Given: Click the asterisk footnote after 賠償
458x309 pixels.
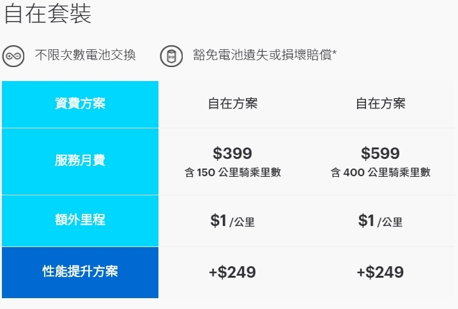Looking at the screenshot, I should (x=335, y=52).
